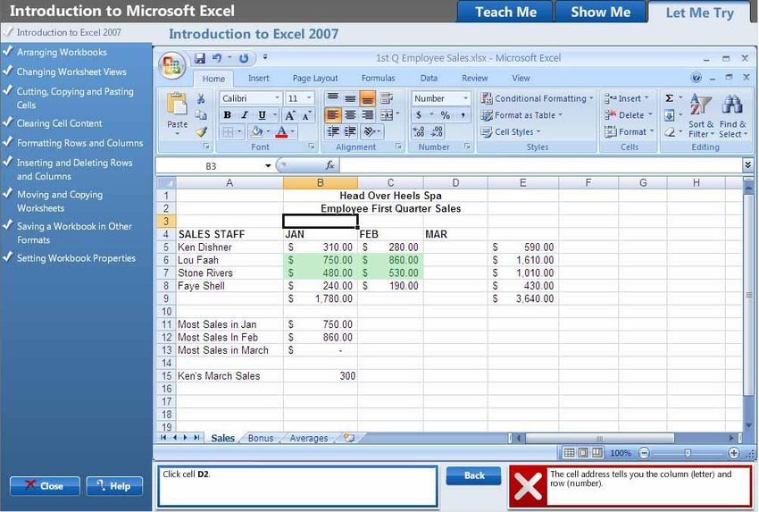Open Arranging Workbooks lesson link

[62, 52]
